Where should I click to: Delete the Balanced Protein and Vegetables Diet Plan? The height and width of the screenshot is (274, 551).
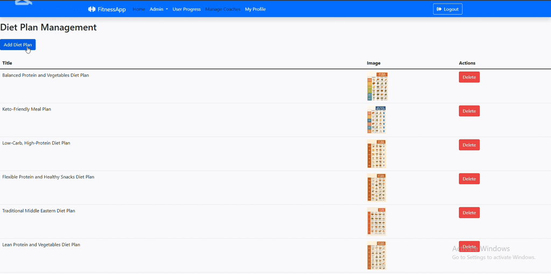469,77
